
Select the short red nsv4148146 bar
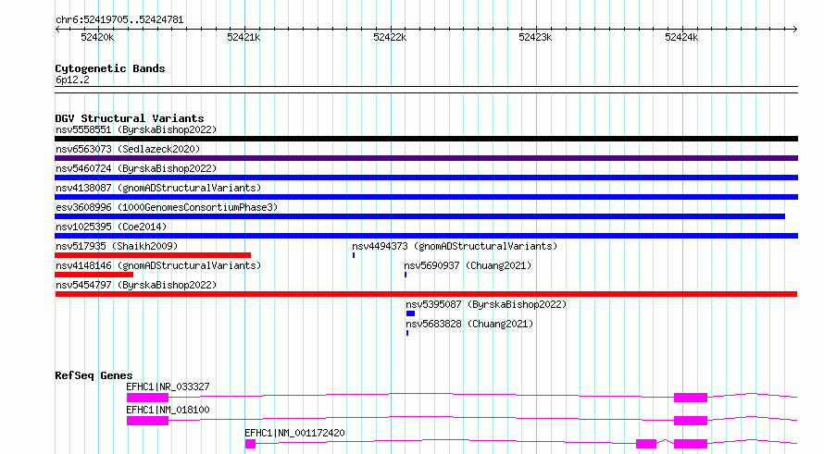pos(94,275)
